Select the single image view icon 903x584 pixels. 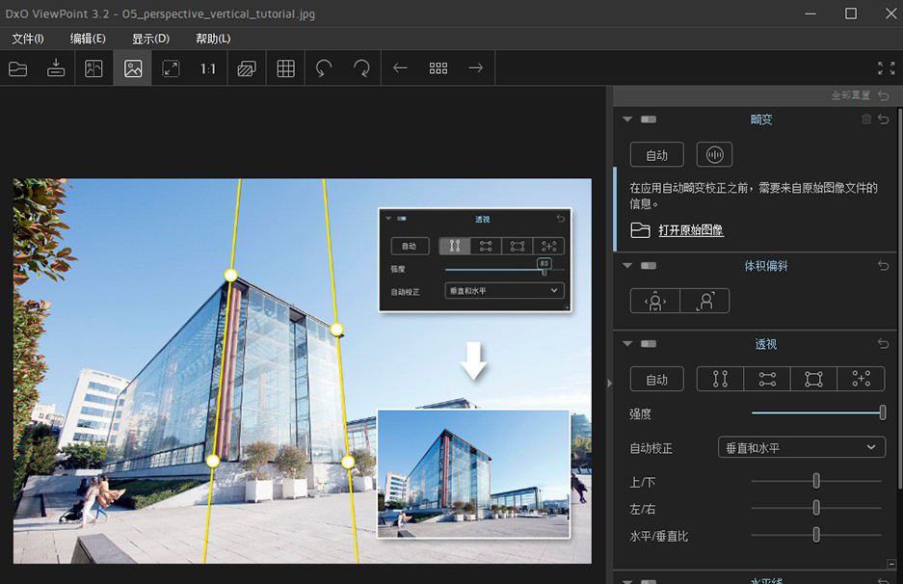click(132, 68)
